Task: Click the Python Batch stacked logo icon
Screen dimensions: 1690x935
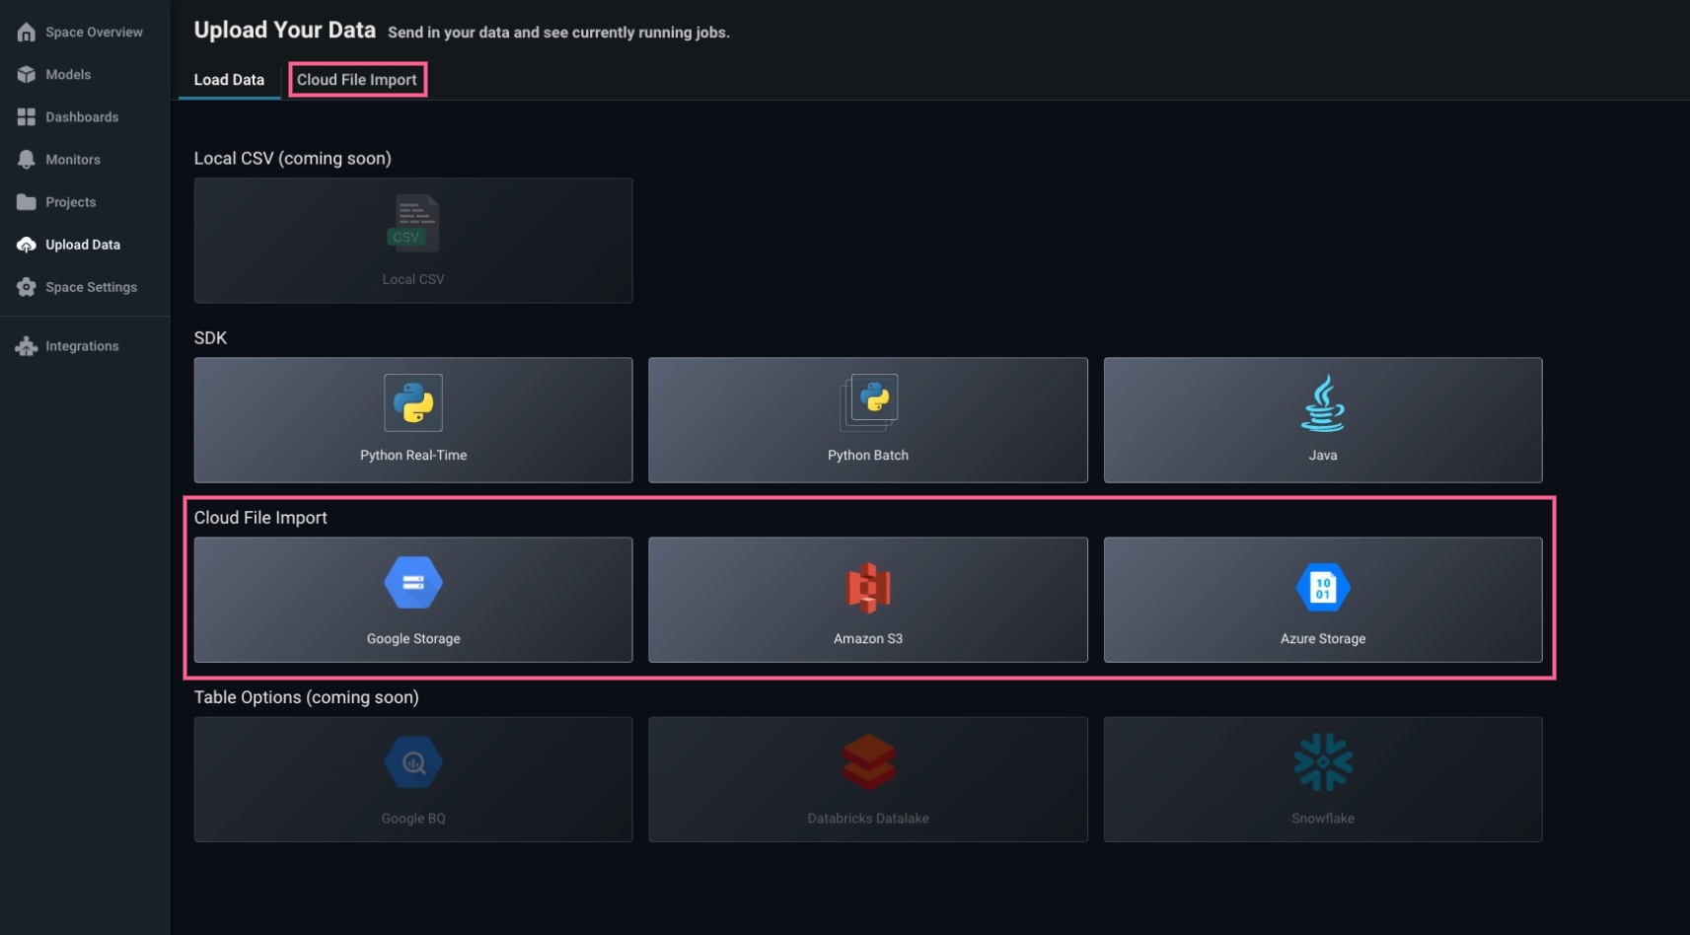Action: [x=868, y=402]
